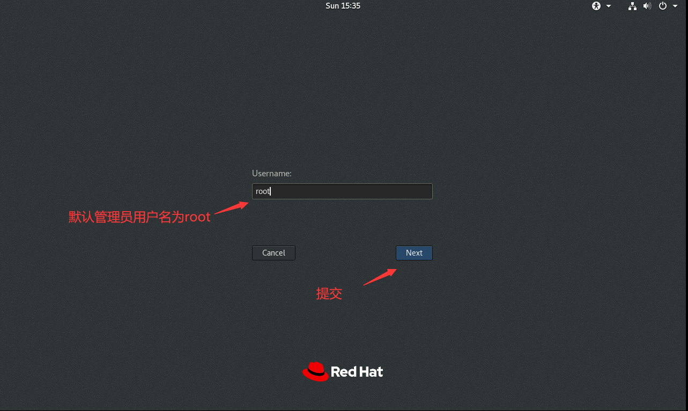Image resolution: width=688 pixels, height=411 pixels.
Task: Focus the Username input field
Action: [342, 191]
